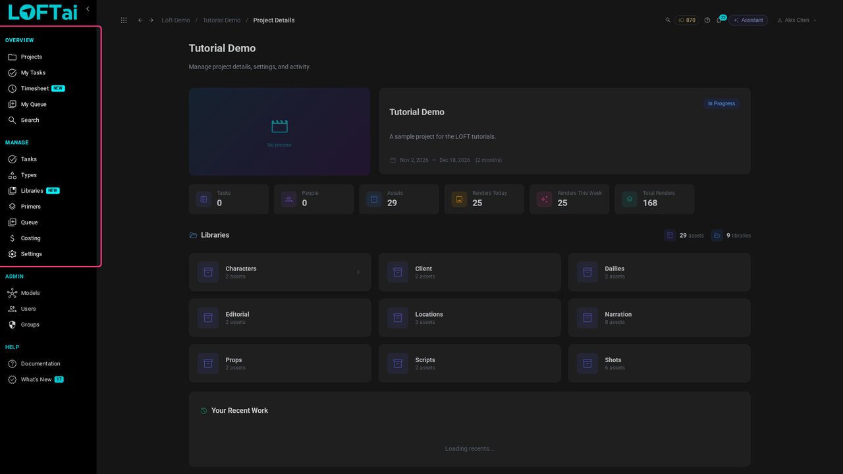Click the In Progress status badge
The image size is (843, 474).
pyautogui.click(x=721, y=103)
